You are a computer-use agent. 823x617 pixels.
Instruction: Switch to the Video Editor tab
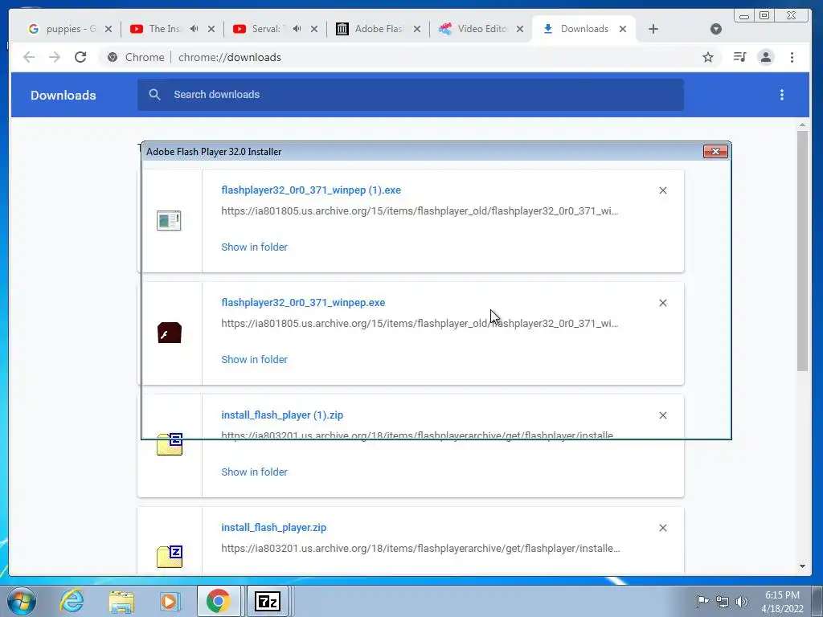pyautogui.click(x=475, y=29)
